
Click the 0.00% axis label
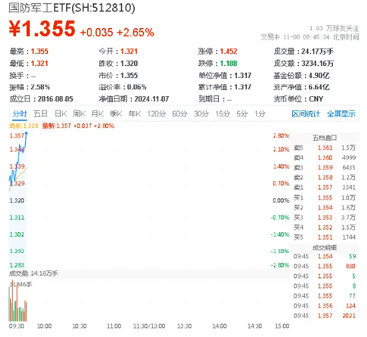point(281,201)
